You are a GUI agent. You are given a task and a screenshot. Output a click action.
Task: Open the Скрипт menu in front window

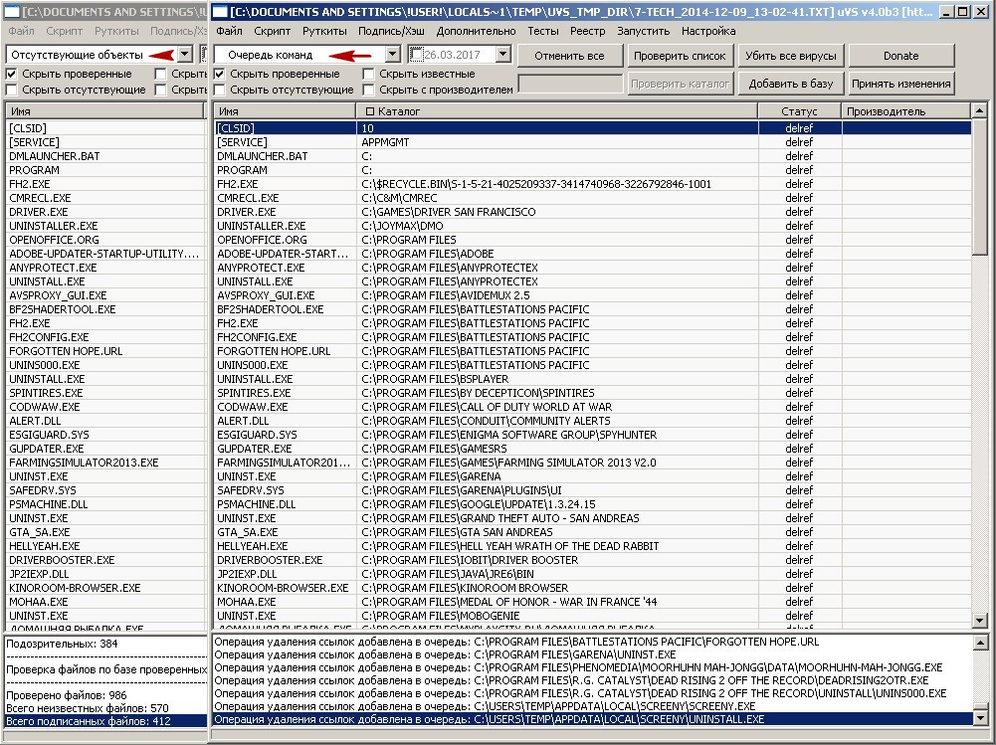272,31
